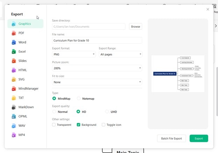The image size is (218, 153).
Task: Set export quality to HD
Action: point(78,112)
